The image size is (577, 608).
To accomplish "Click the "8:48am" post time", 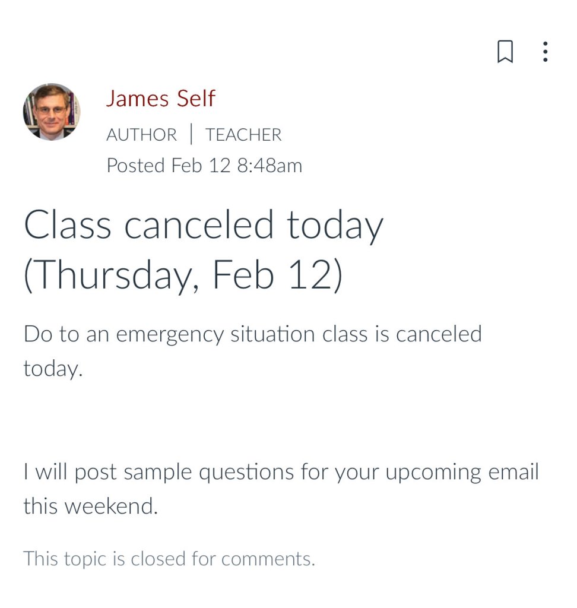I will tap(270, 165).
